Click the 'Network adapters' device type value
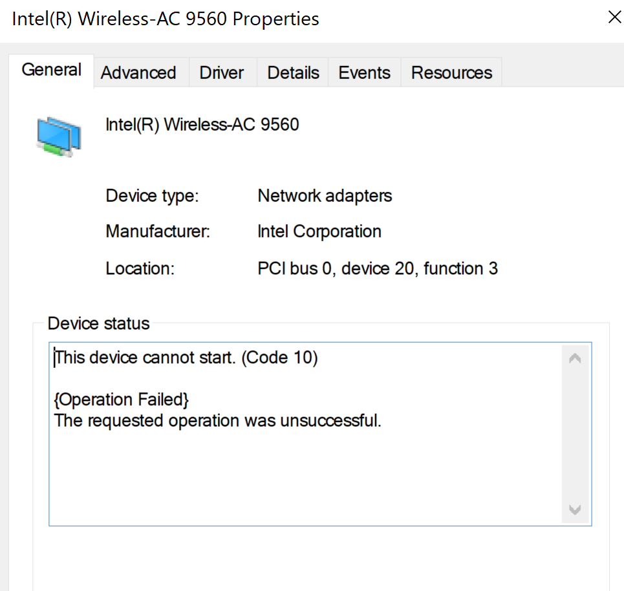 [325, 196]
